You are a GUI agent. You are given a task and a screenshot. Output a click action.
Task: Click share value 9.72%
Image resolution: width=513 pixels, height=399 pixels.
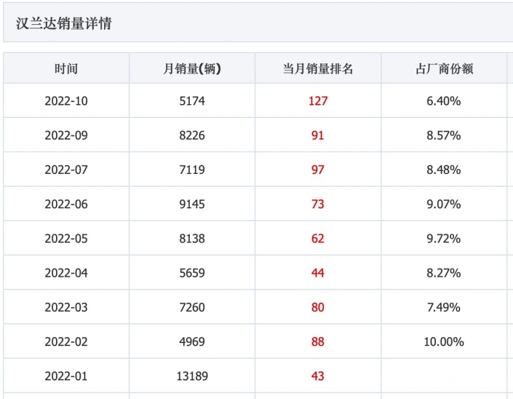click(x=444, y=238)
